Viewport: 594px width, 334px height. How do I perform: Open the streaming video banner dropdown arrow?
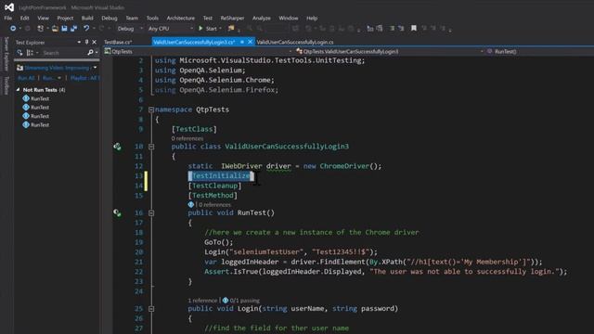click(x=95, y=68)
